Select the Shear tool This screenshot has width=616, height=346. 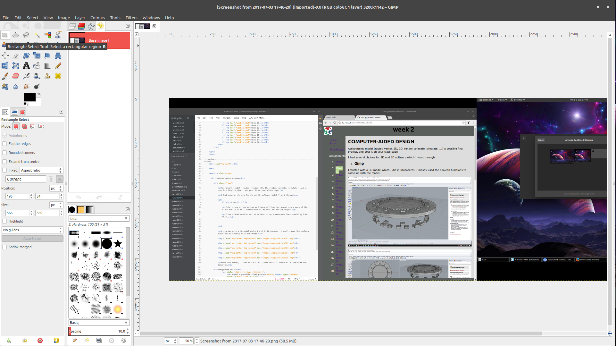47,55
